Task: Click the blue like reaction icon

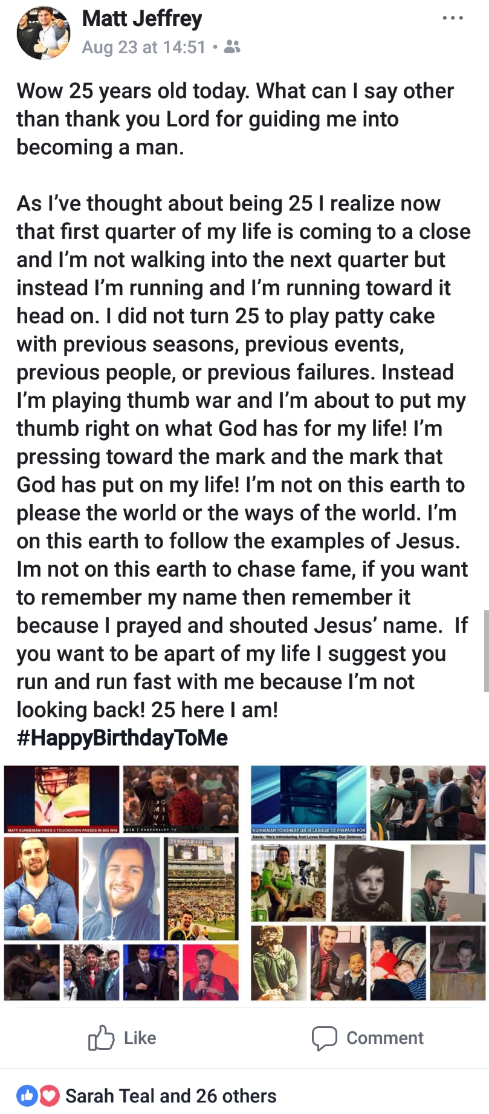Action: tap(28, 1095)
